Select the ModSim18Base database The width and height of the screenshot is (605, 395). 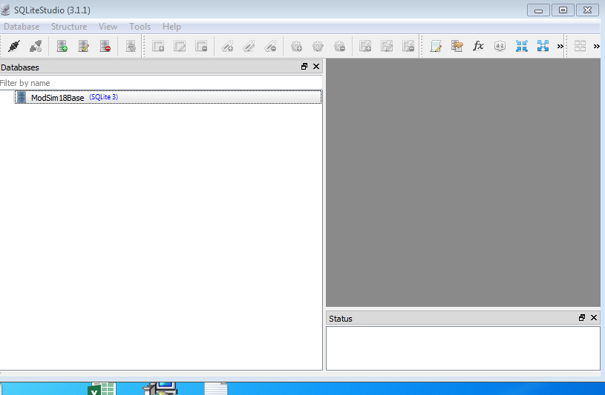(x=169, y=97)
